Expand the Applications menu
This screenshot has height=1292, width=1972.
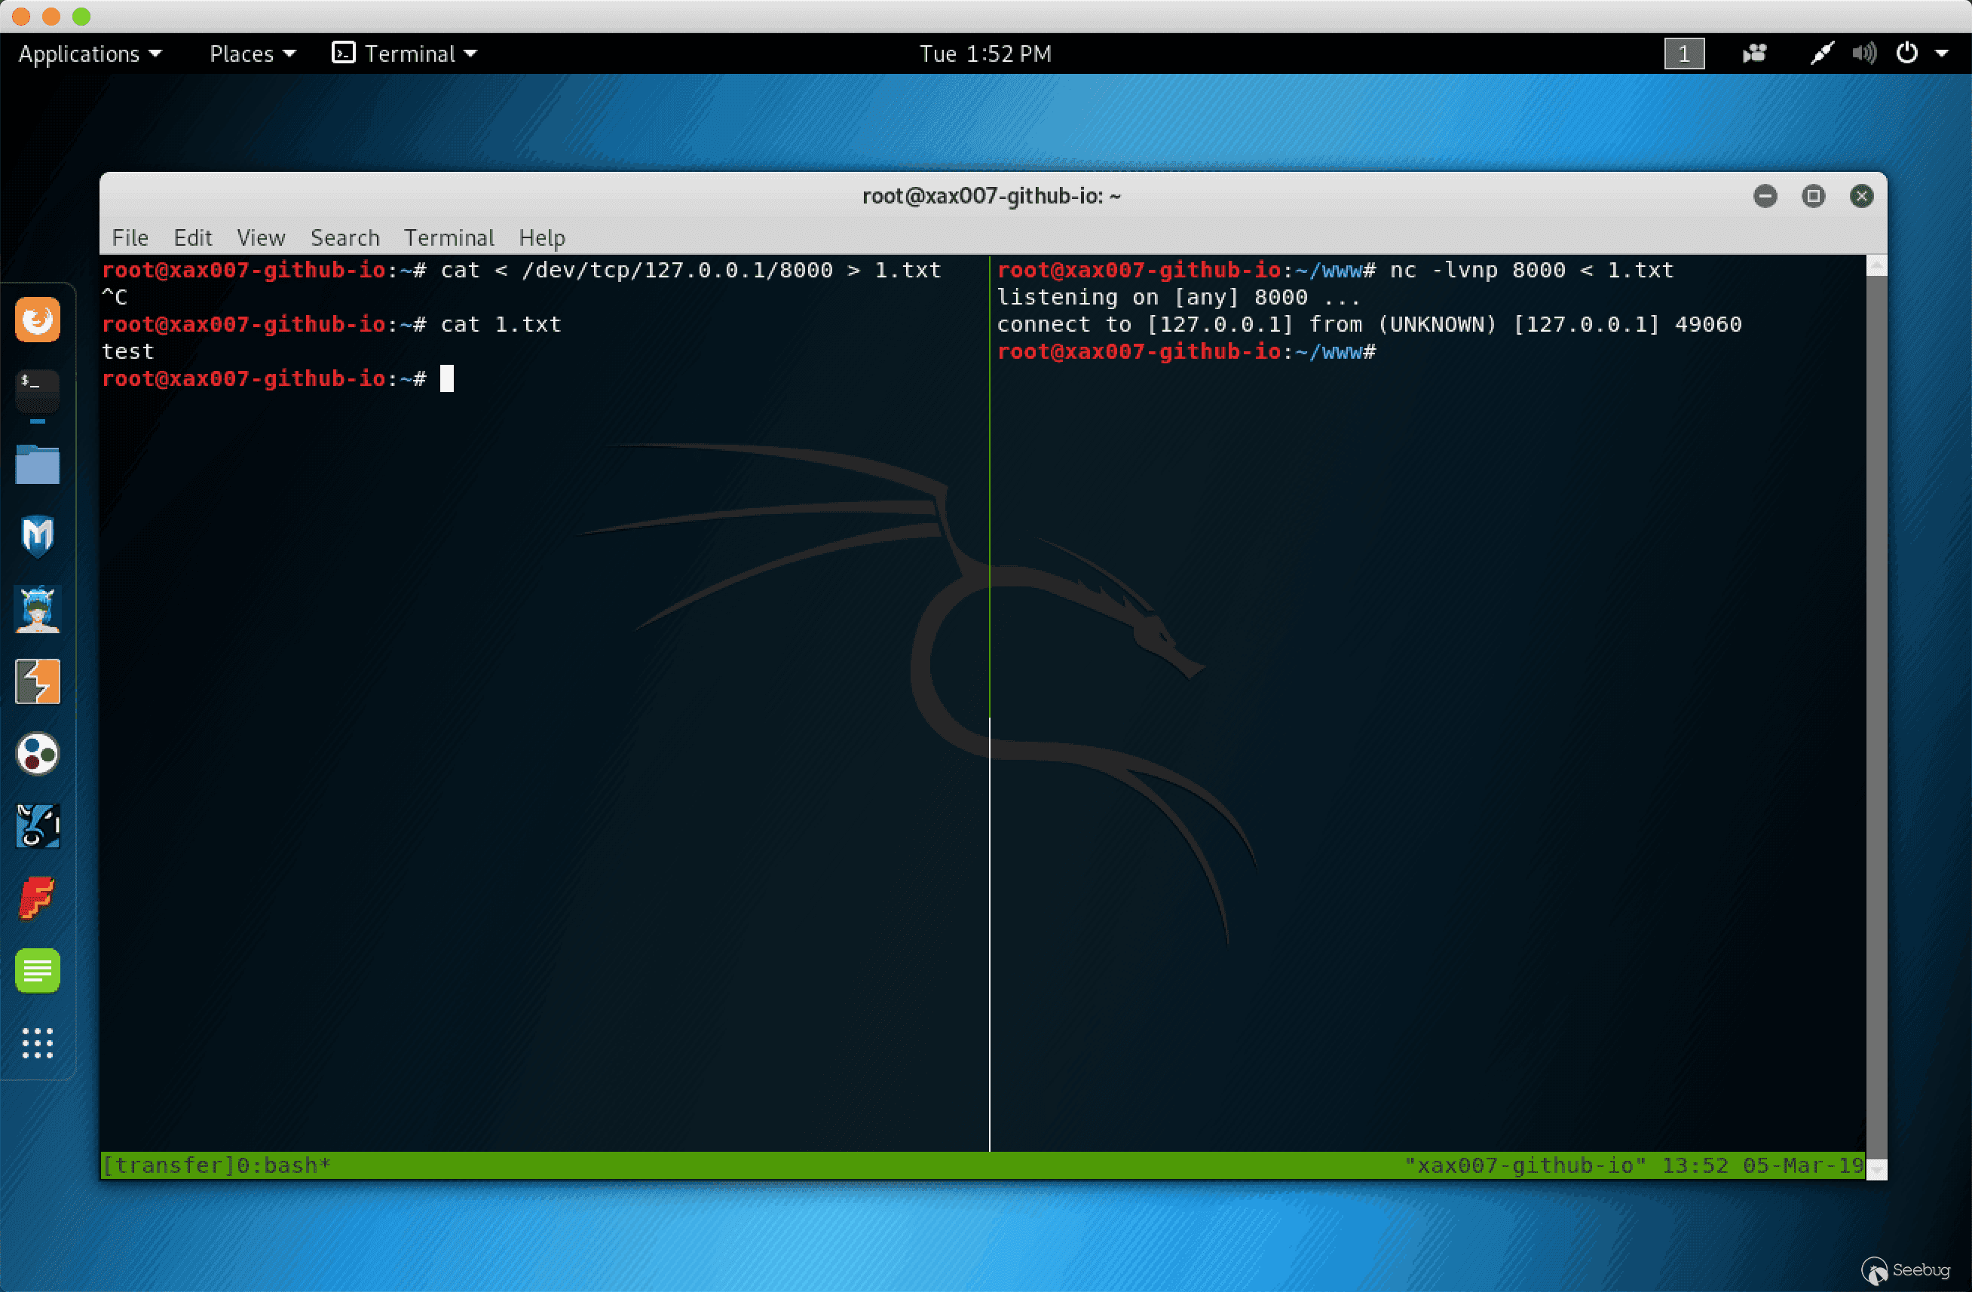(x=90, y=54)
